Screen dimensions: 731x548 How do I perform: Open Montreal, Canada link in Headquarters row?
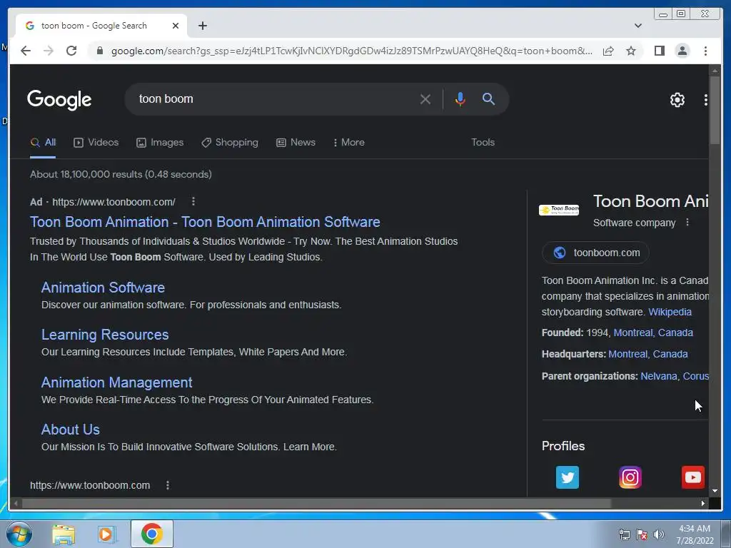648,354
